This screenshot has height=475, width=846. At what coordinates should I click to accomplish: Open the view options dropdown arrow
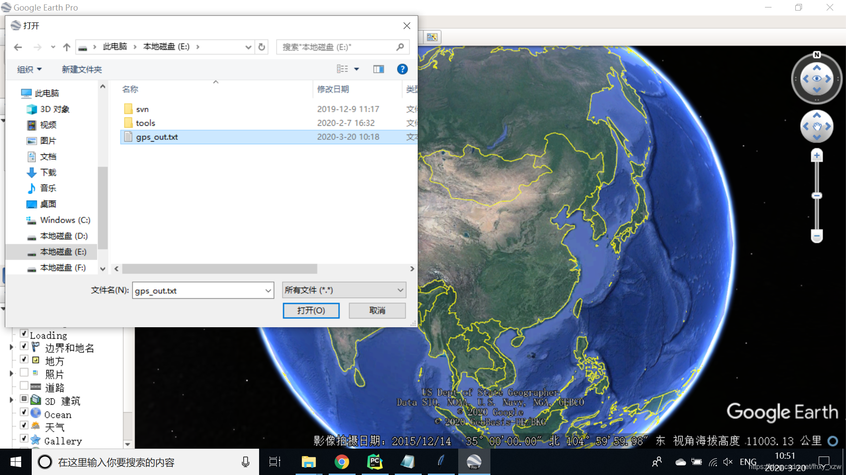[x=356, y=69]
